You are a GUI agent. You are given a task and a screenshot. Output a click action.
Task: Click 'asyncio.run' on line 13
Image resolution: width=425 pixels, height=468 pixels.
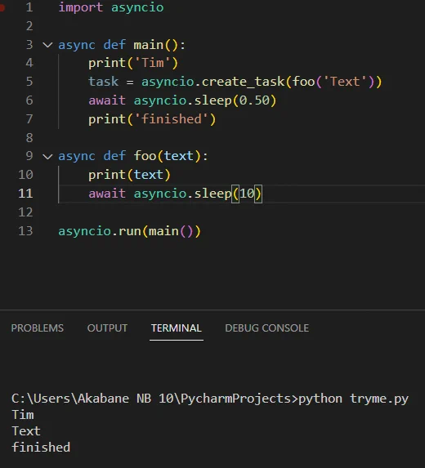(x=100, y=231)
